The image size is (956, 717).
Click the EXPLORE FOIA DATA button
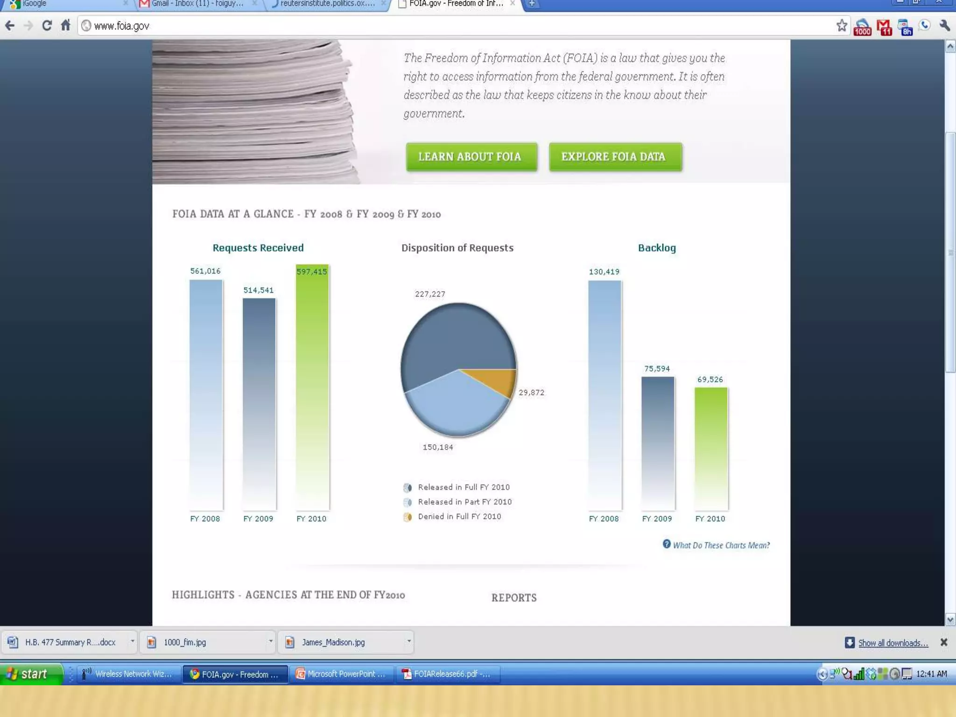point(615,157)
